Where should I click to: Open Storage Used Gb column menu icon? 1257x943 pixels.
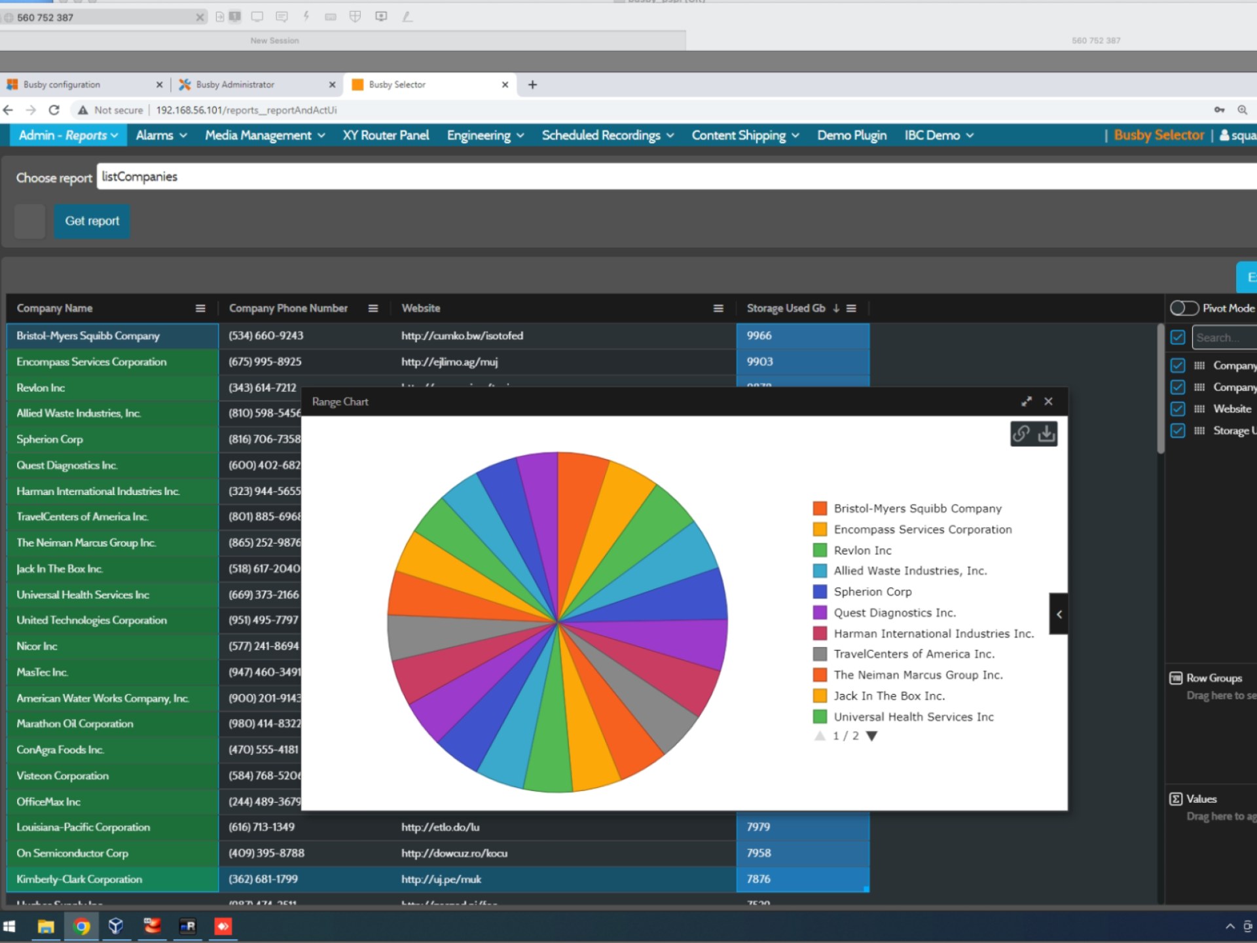point(851,308)
